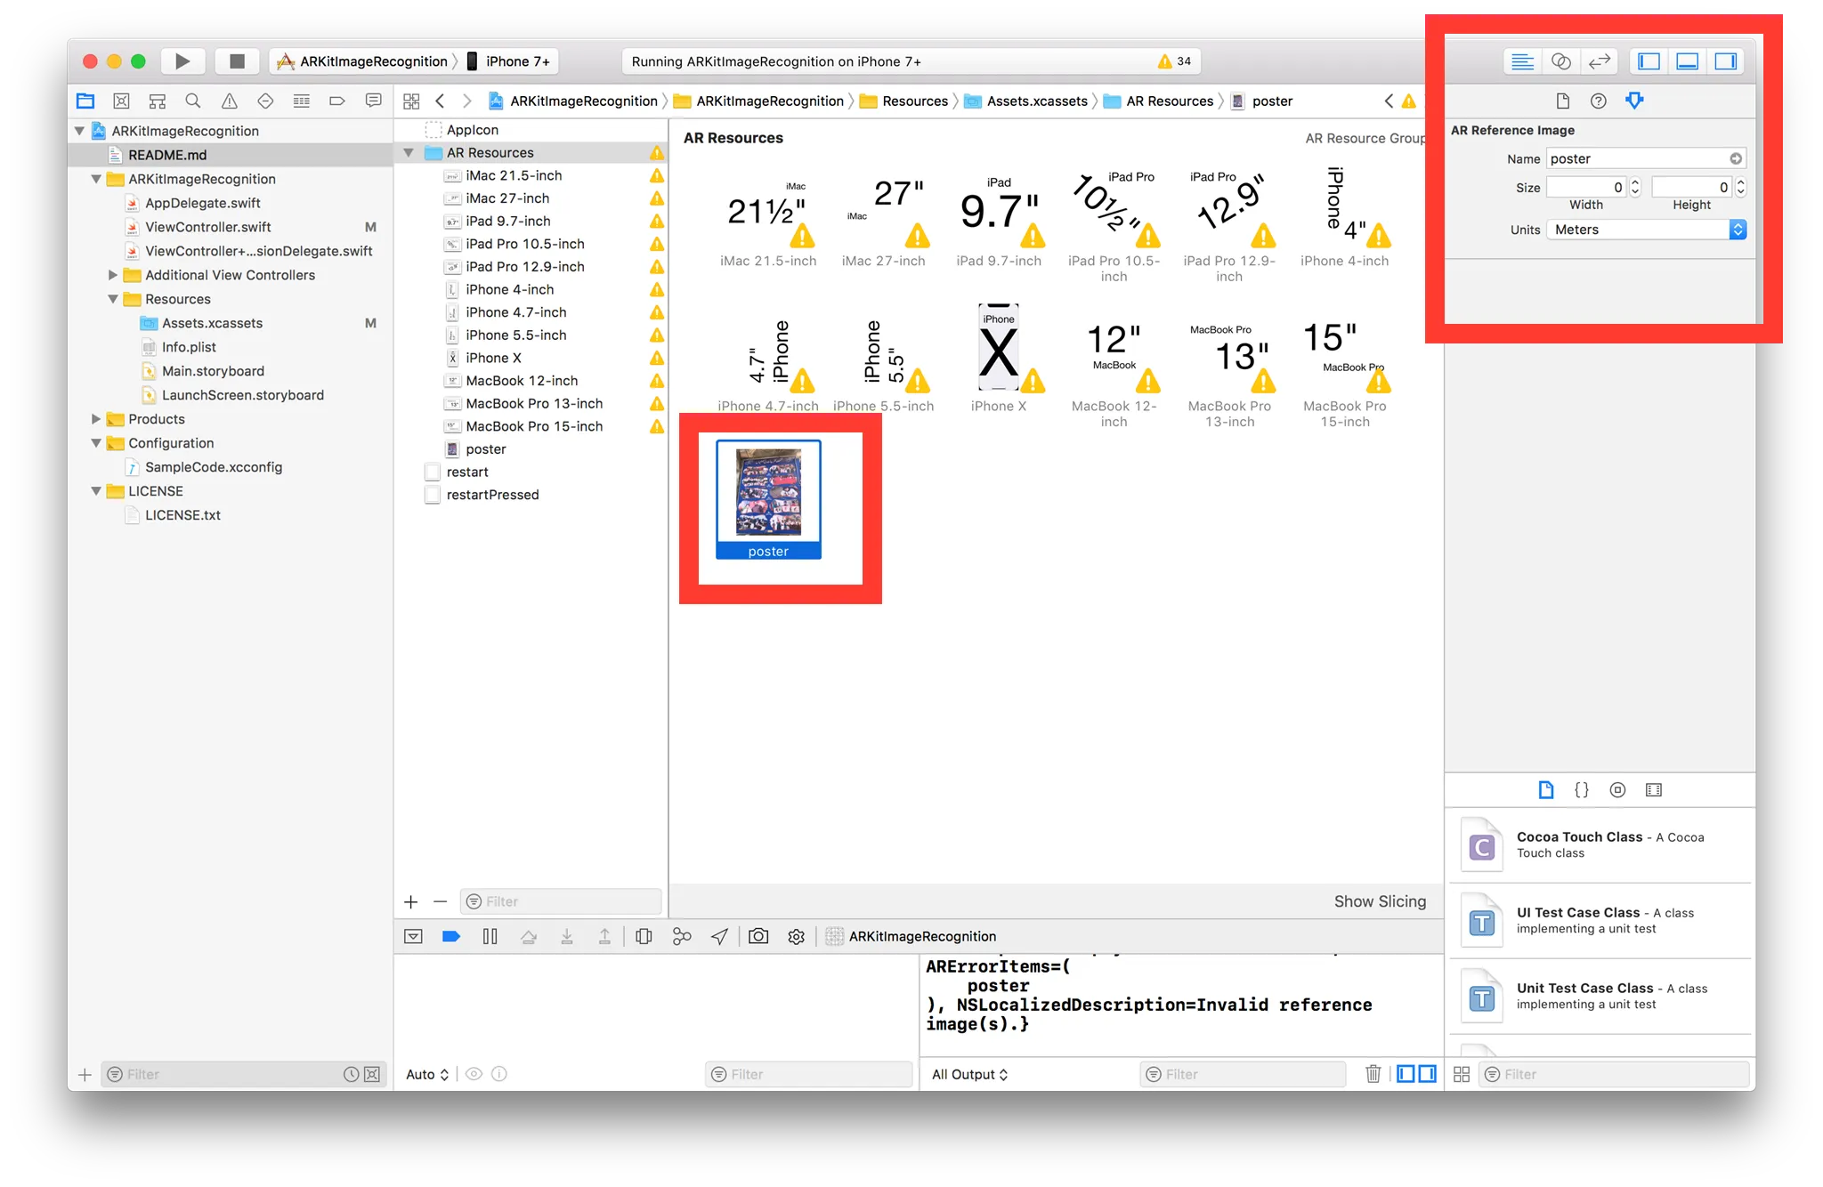Click Show Slicing button
Image resolution: width=1823 pixels, height=1187 pixels.
1379,901
